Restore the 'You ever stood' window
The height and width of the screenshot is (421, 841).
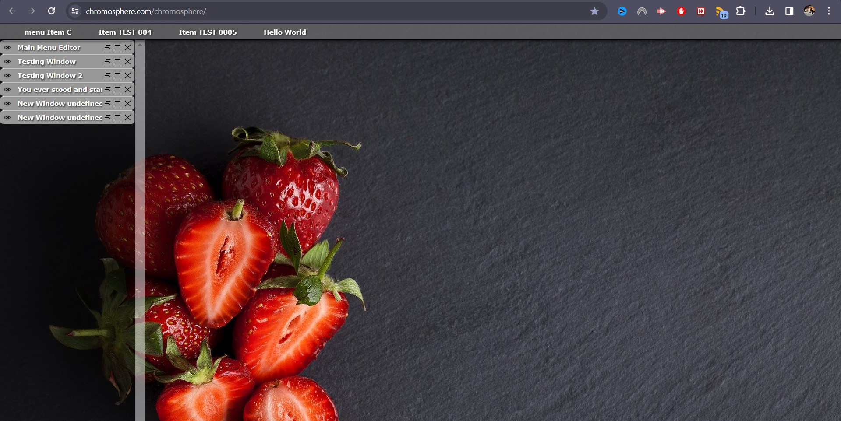coord(107,89)
